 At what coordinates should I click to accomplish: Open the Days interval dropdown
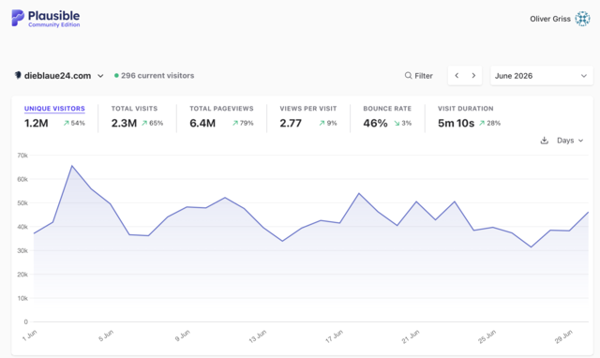pos(570,141)
